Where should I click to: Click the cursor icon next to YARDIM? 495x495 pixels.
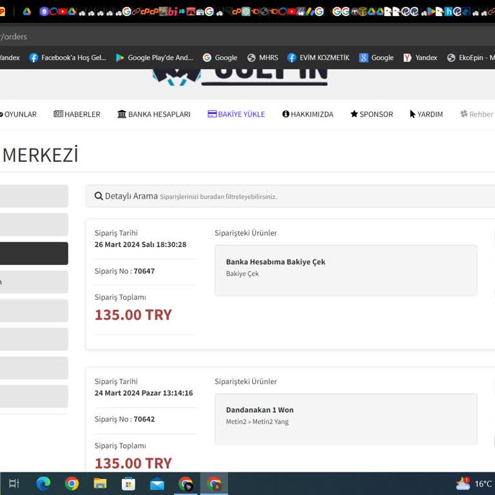[412, 114]
